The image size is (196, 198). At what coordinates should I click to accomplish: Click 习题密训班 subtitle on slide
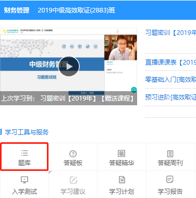tap(47, 77)
